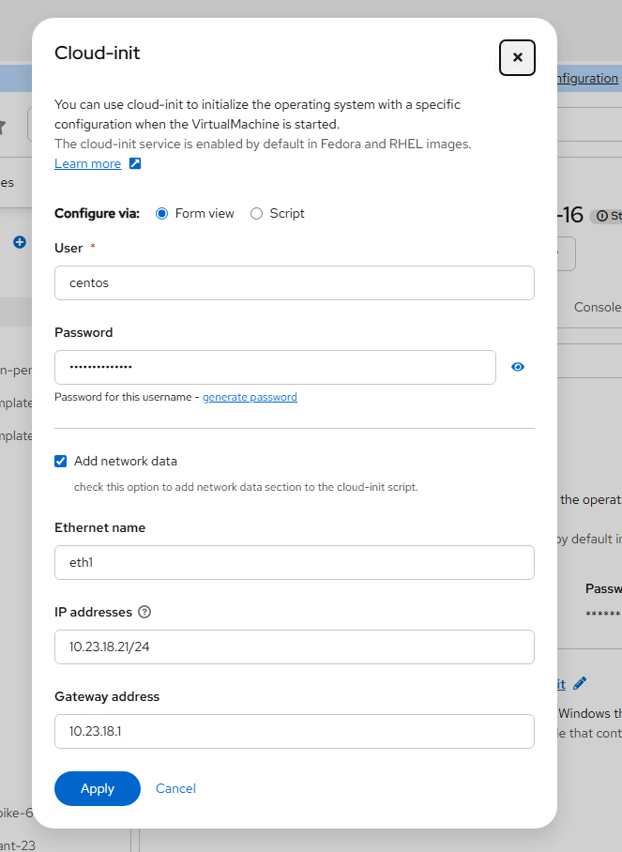Click the blue plus icon in sidebar
Viewport: 622px width, 852px height.
pos(19,242)
